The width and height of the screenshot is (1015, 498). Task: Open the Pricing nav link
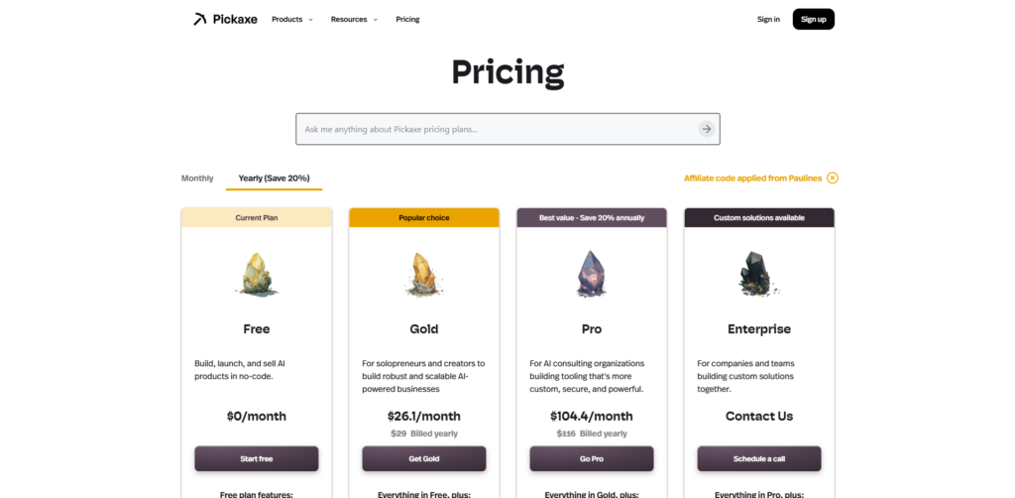pyautogui.click(x=407, y=19)
